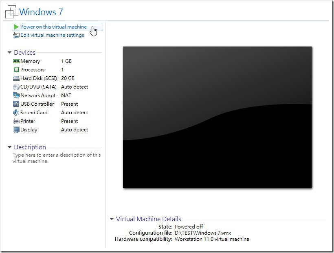
Task: Click the description text entry field
Action: point(57,158)
